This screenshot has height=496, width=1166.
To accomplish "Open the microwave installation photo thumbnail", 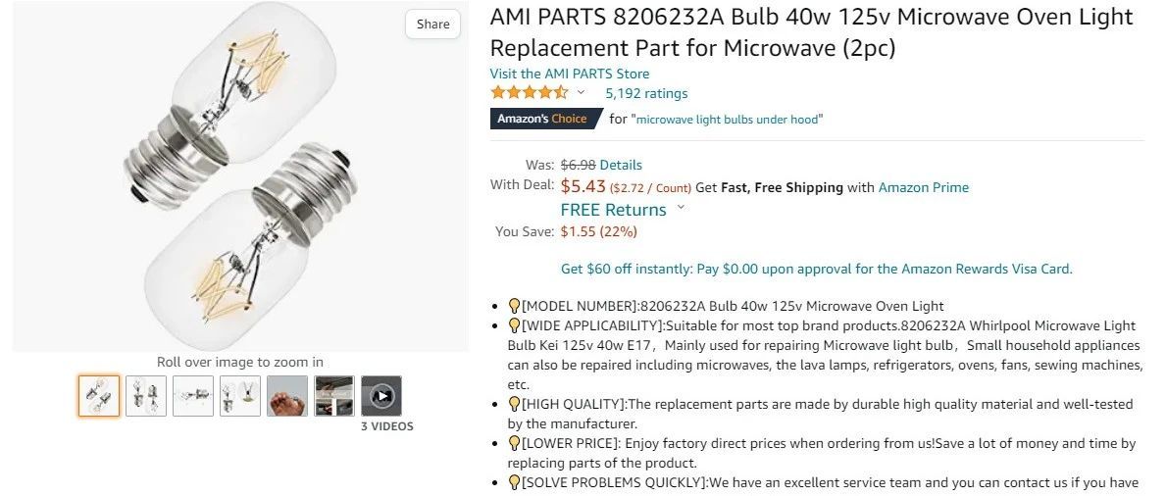I will (334, 396).
